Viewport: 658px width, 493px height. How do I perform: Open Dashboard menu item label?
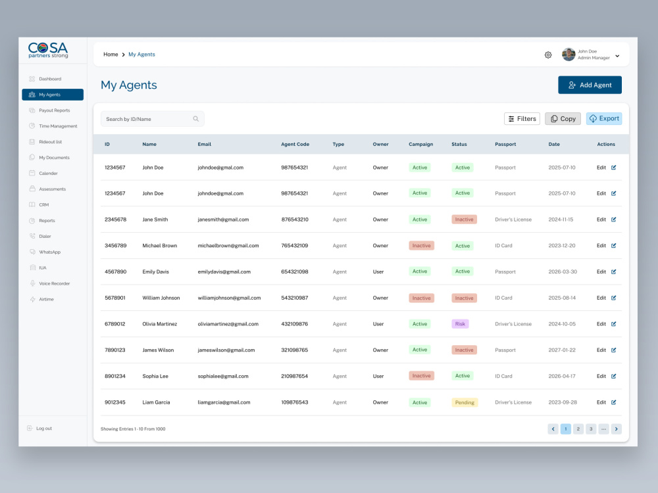[50, 79]
